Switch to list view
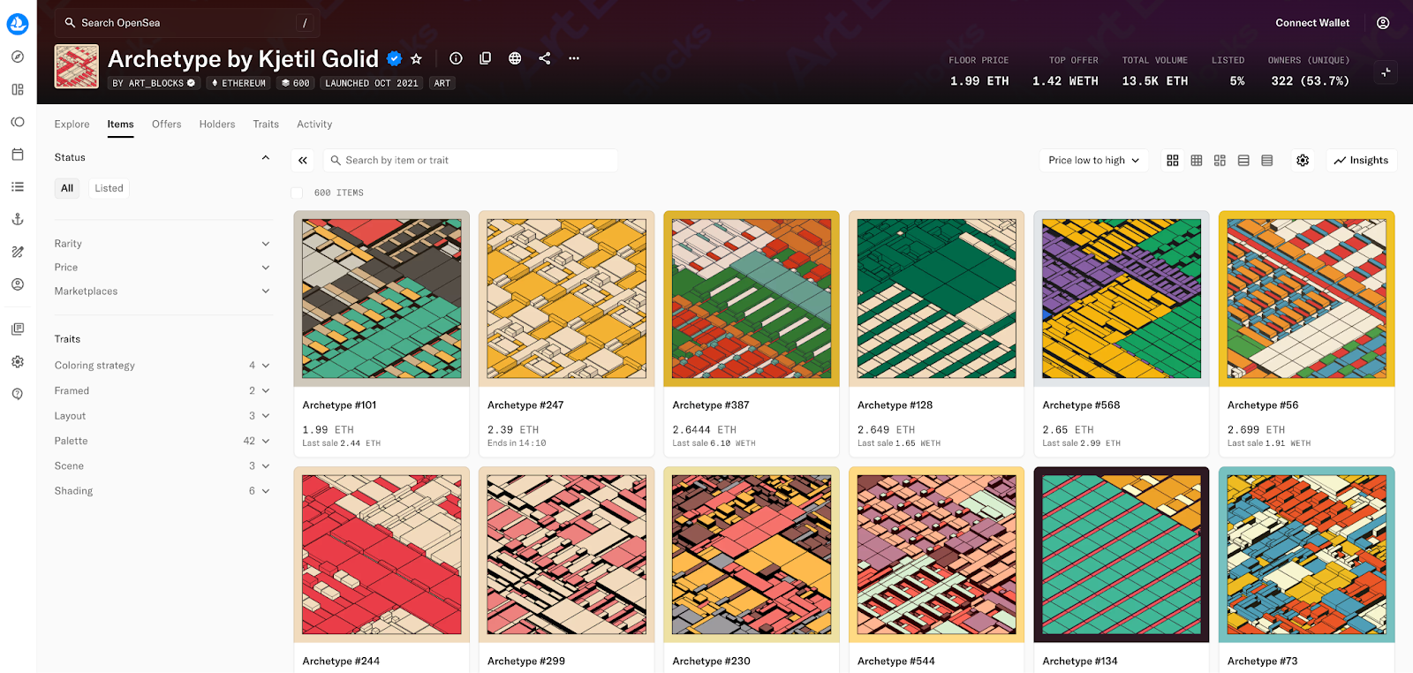 (x=1243, y=161)
